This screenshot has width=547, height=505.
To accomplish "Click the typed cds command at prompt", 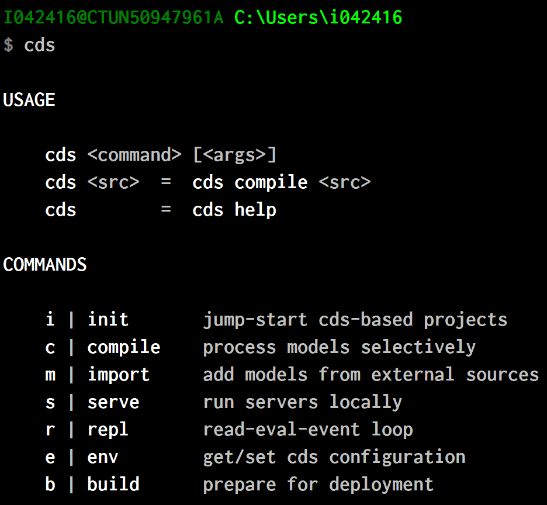I will [x=39, y=45].
